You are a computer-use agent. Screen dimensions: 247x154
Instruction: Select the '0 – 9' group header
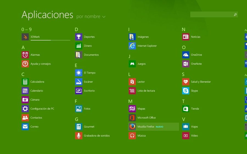click(x=27, y=29)
